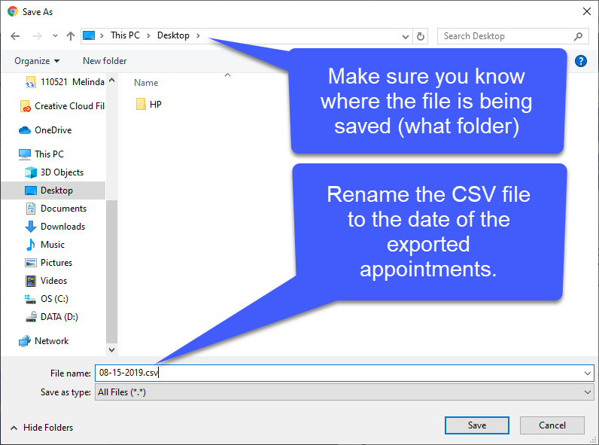The image size is (599, 445).
Task: Select DATA (D:) drive
Action: pos(59,317)
